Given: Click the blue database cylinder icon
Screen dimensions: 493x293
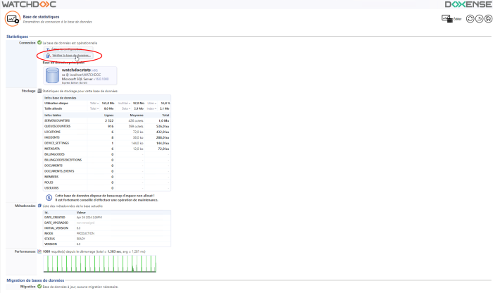Looking at the screenshot, I should [51, 75].
